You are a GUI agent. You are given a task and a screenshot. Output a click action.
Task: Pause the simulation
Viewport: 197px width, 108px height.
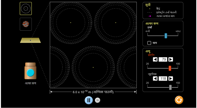click(x=89, y=100)
